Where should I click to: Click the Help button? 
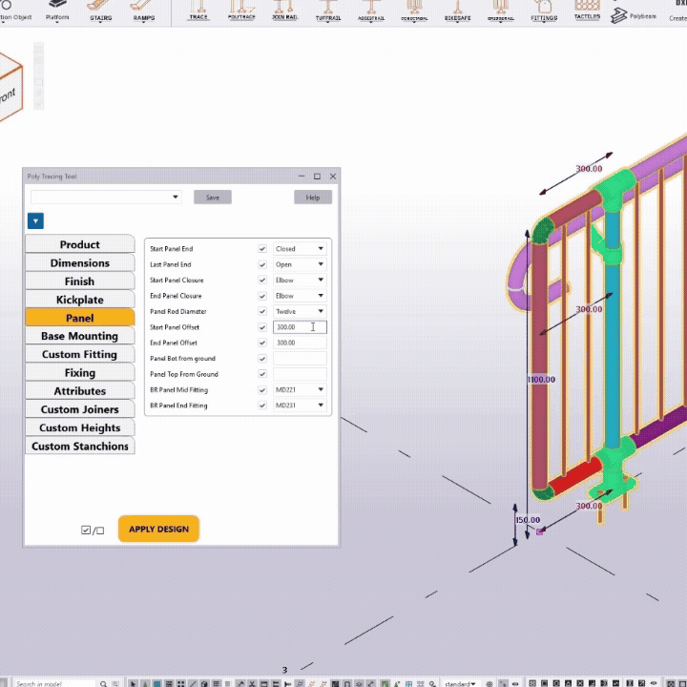[x=312, y=198]
